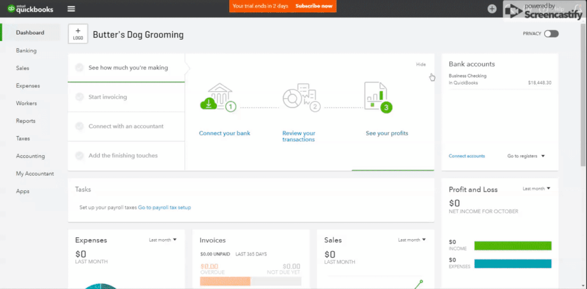Add a company logo

click(x=78, y=34)
